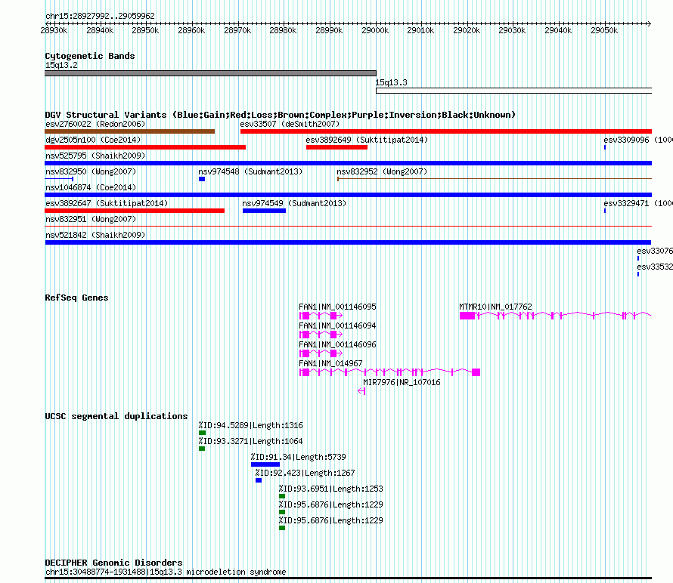Open the nsv1046874 (Coe2014) gain bar
The height and width of the screenshot is (583, 673).
click(348, 195)
